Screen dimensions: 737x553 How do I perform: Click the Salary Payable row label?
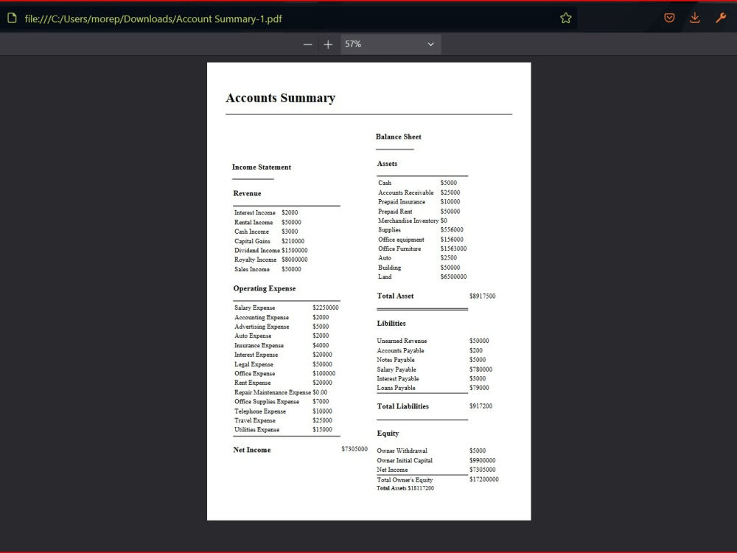[x=397, y=369]
